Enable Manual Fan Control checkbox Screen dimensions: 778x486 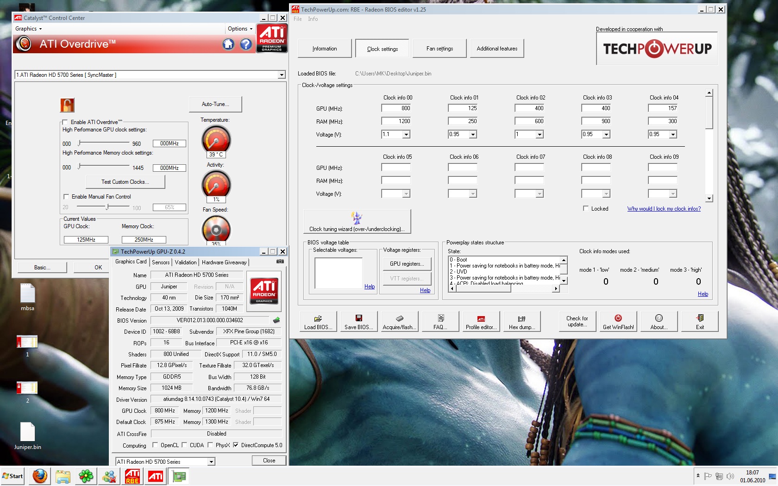66,197
